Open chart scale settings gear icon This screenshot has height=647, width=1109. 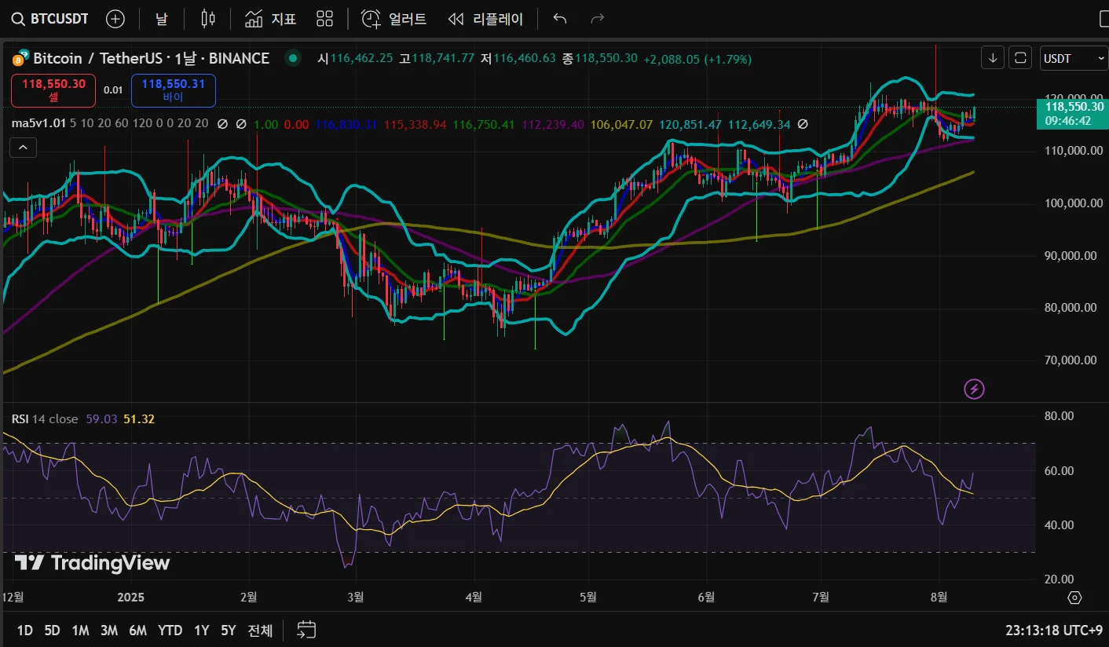point(1074,598)
